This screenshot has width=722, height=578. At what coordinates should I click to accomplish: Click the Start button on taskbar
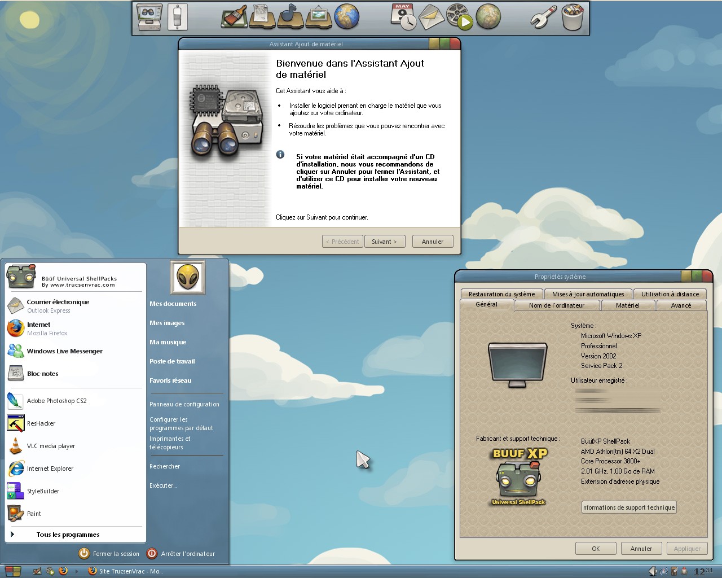pos(13,571)
